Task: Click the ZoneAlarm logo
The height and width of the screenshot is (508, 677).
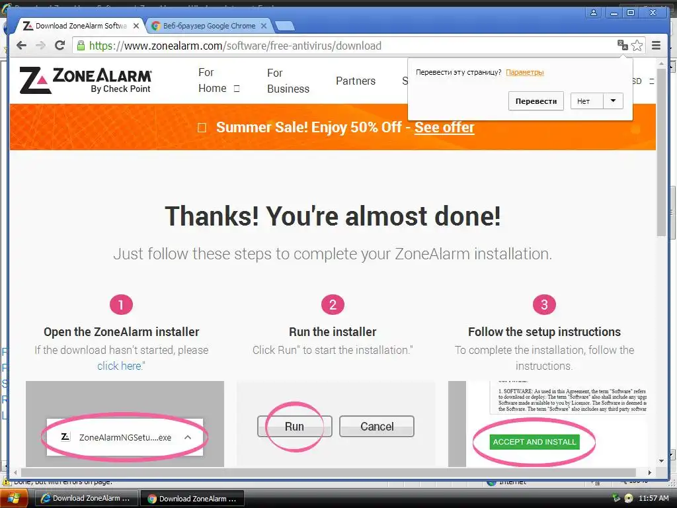Action: pos(85,80)
